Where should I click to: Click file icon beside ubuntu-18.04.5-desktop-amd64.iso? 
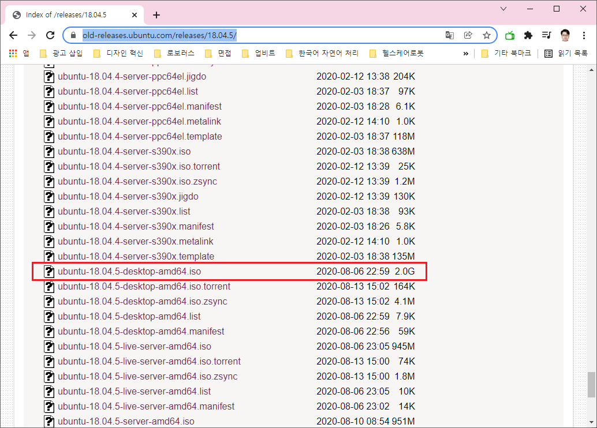pyautogui.click(x=48, y=272)
